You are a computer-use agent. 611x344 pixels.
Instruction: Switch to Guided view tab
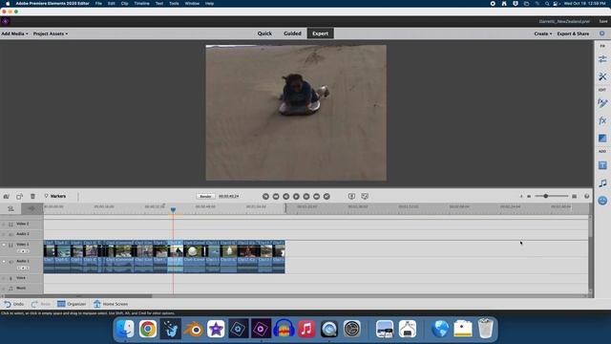pyautogui.click(x=292, y=33)
